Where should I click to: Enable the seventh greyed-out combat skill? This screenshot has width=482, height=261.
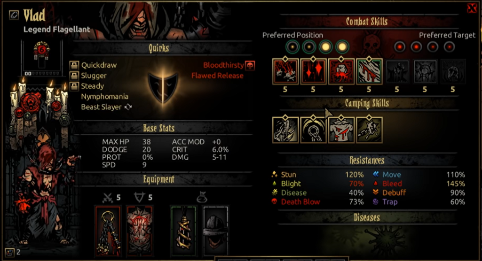point(453,71)
